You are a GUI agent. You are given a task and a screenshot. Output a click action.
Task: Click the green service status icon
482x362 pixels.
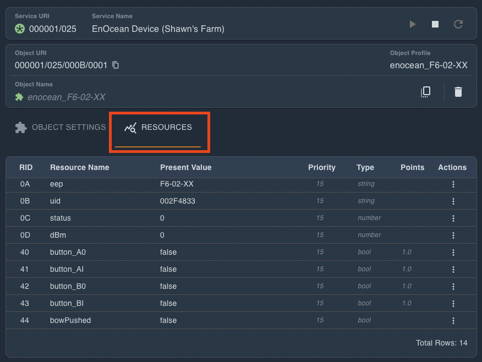20,29
